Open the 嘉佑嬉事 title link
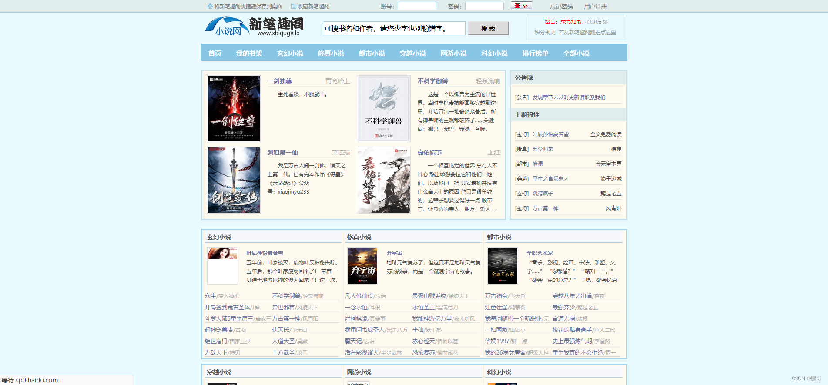This screenshot has height=385, width=828. click(x=429, y=152)
